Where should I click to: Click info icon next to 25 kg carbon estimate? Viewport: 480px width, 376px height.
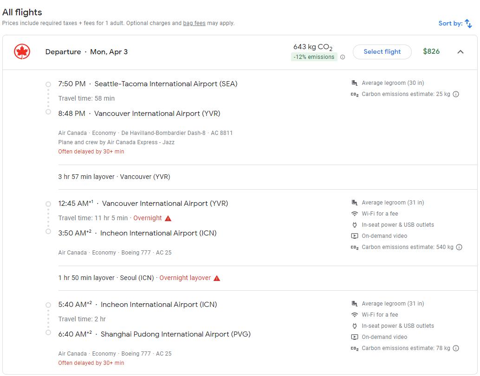pyautogui.click(x=456, y=94)
